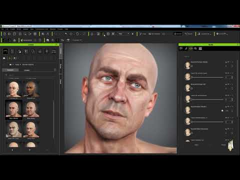This screenshot has height=180, width=240.
Task: Select the elderly white-haired woman template thumbnail
Action: click(13, 89)
